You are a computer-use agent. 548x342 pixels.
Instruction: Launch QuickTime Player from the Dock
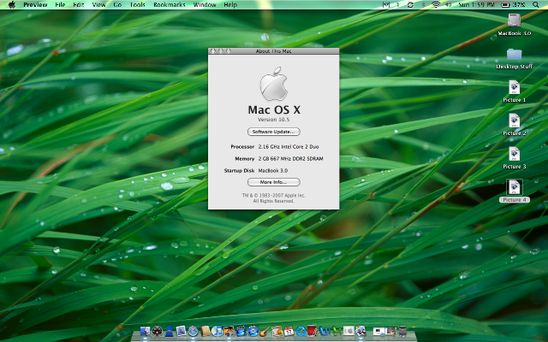(x=301, y=331)
